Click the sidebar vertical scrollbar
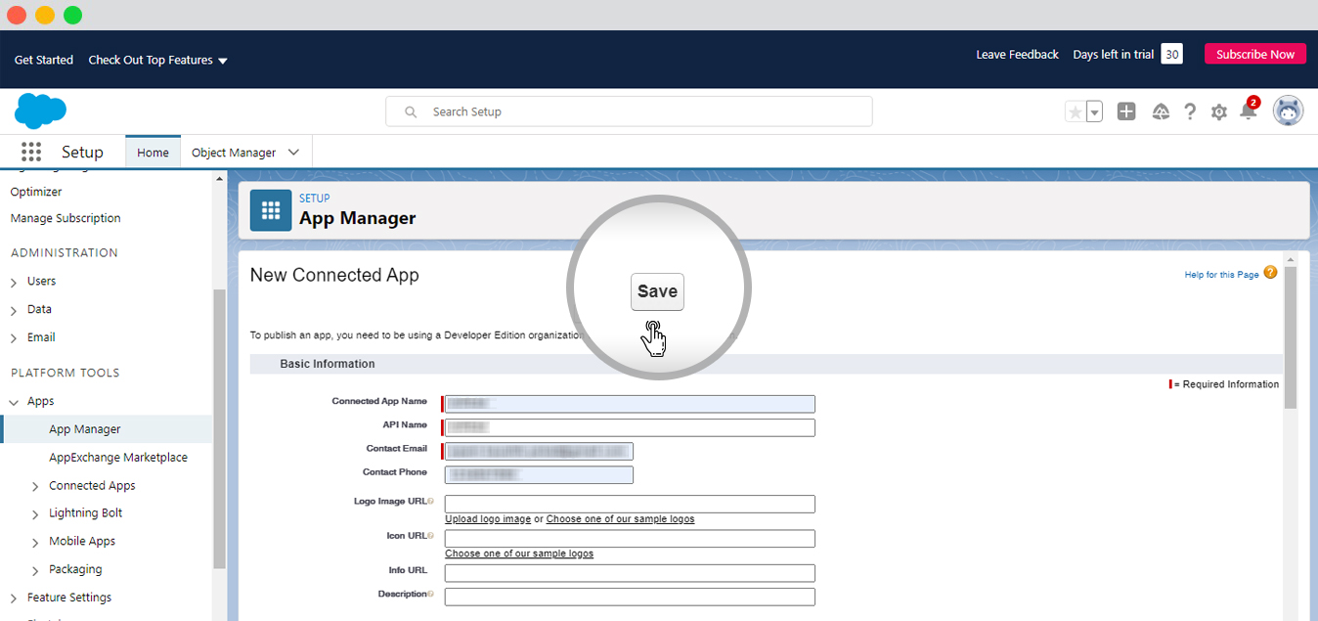 pos(219,428)
